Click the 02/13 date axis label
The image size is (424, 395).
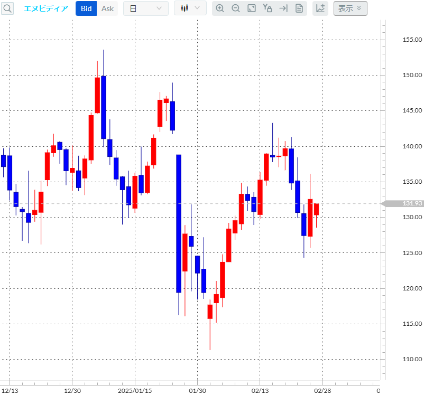tap(260, 391)
